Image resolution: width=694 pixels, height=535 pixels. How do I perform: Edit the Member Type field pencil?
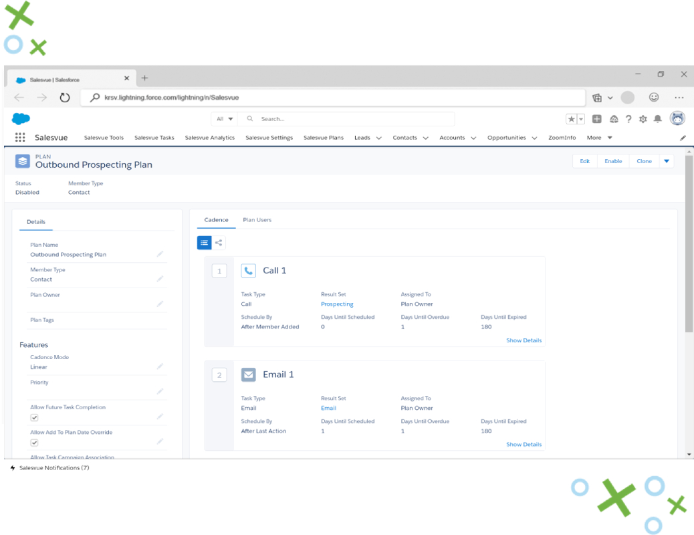click(x=160, y=279)
